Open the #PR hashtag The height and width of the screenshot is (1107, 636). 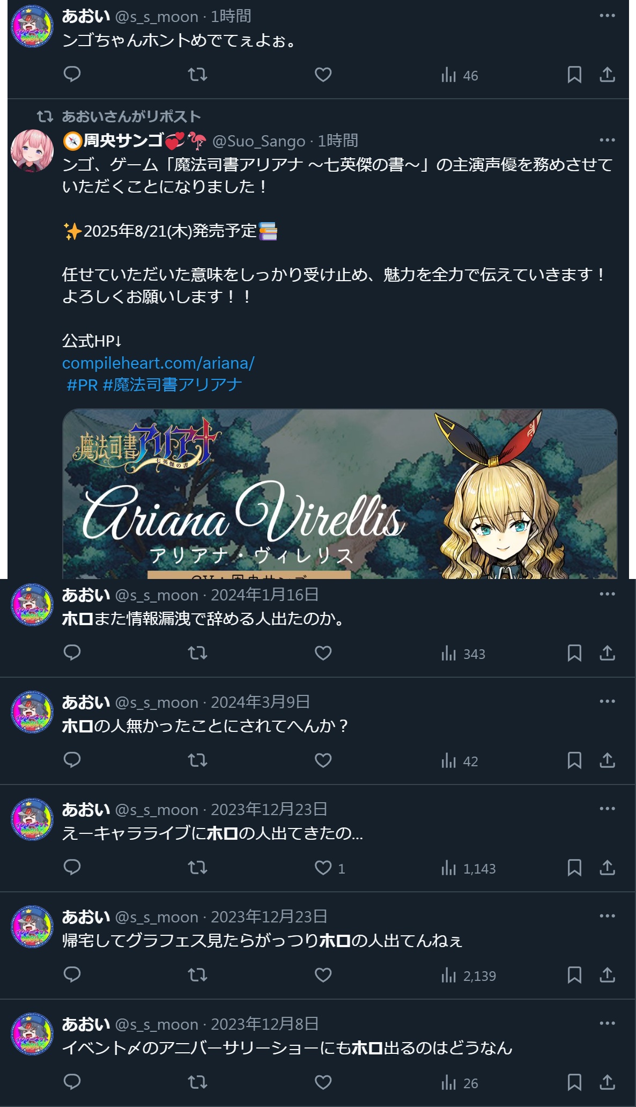click(x=82, y=385)
